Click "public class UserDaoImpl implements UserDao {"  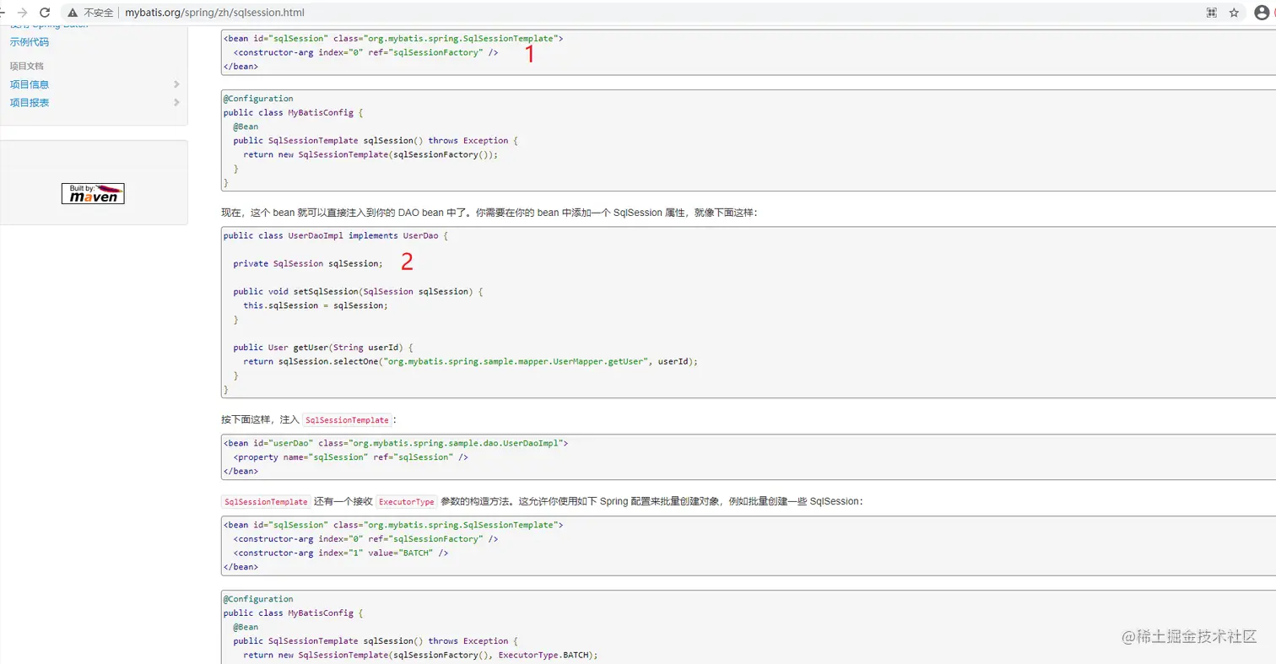(335, 236)
